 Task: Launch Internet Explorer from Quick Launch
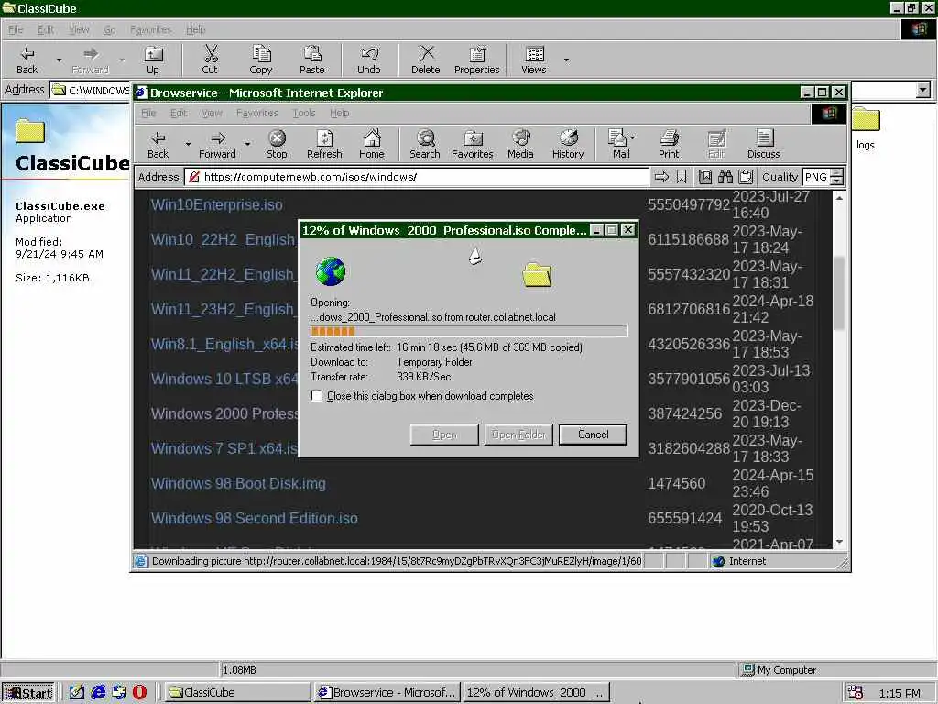click(x=98, y=692)
